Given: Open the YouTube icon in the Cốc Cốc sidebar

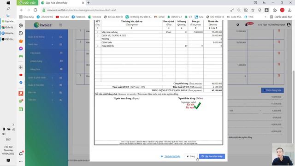Looking at the screenshot, I should pyautogui.click(x=21, y=75).
